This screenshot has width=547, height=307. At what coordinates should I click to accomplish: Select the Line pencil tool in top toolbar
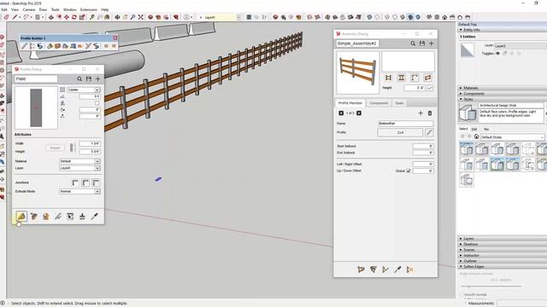pos(15,17)
